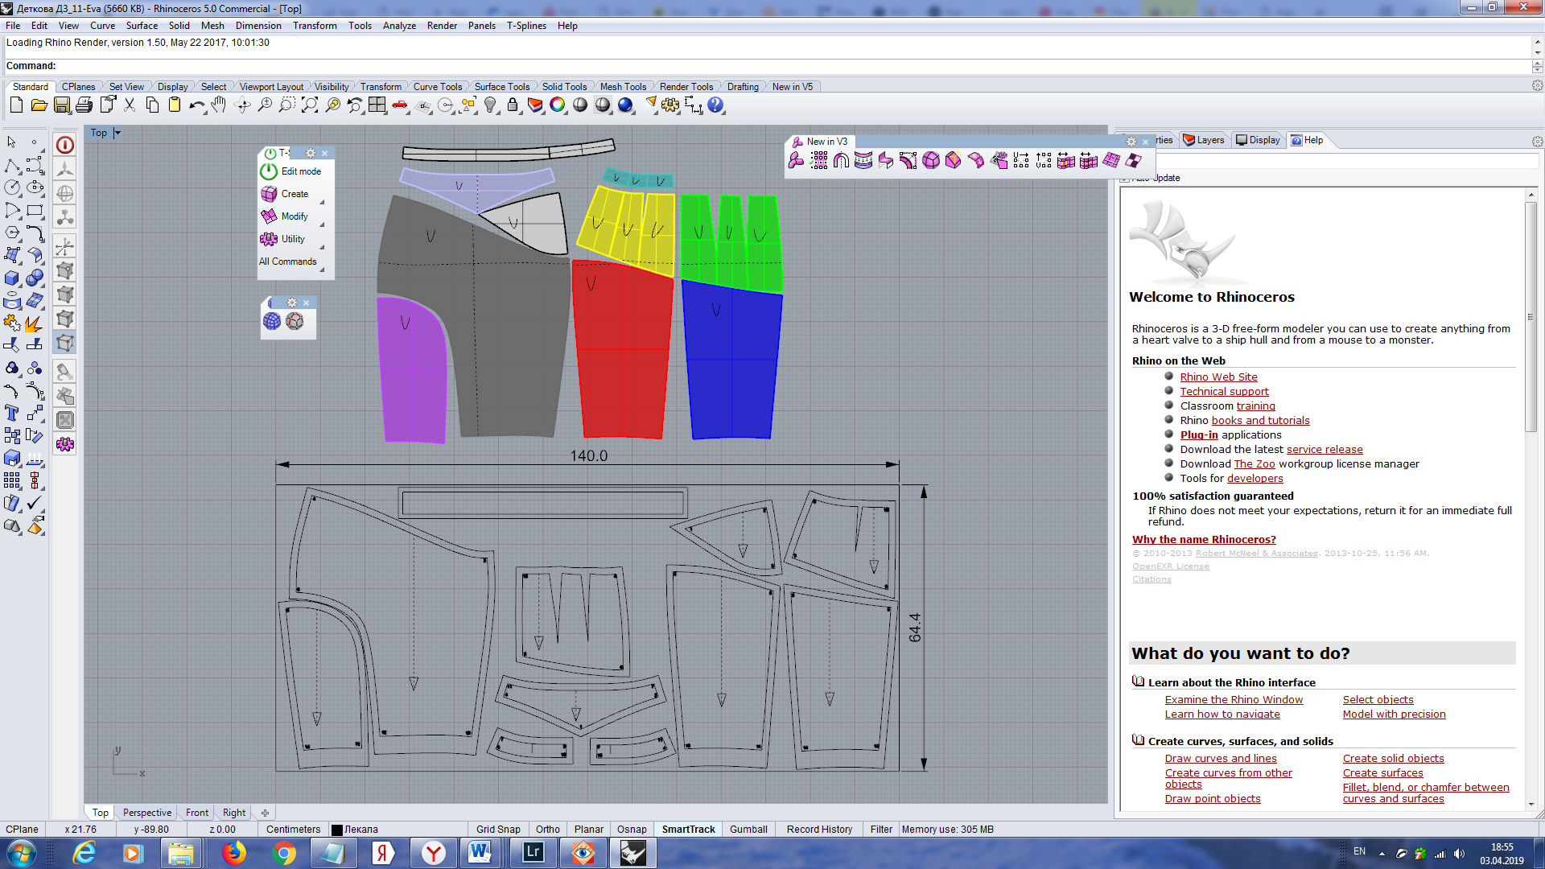The image size is (1545, 869).
Task: Toggle Gumball
Action: [748, 830]
